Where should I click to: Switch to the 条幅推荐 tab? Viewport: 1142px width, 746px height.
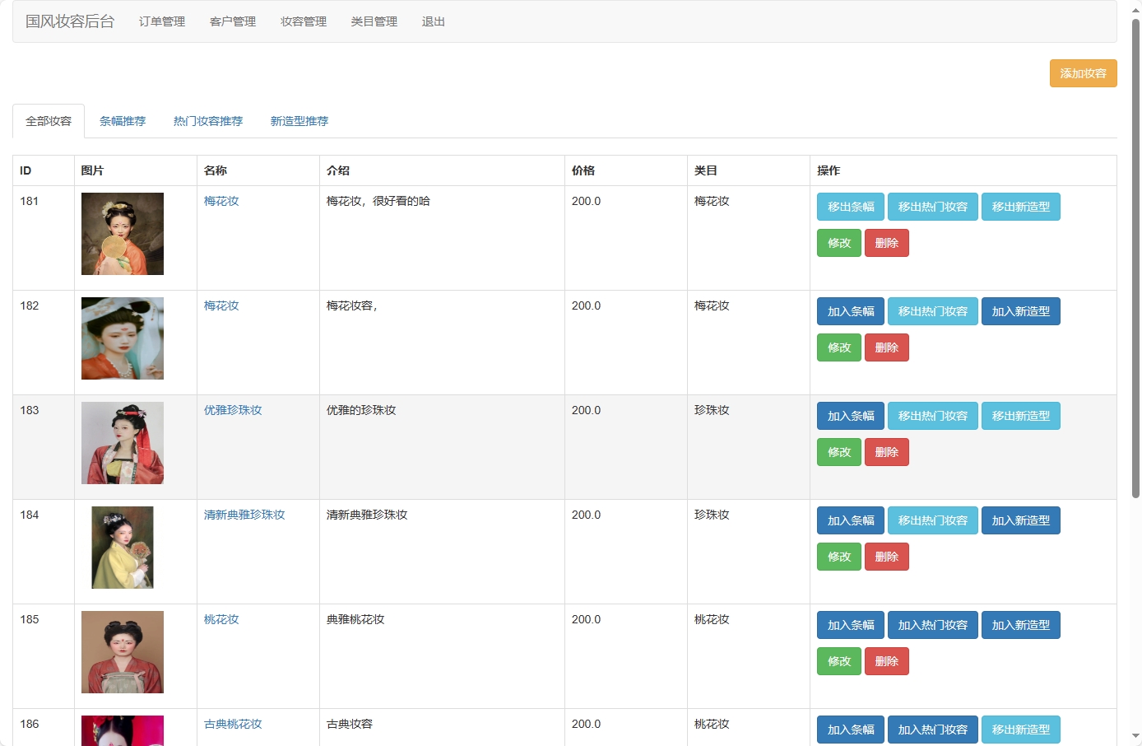click(122, 120)
